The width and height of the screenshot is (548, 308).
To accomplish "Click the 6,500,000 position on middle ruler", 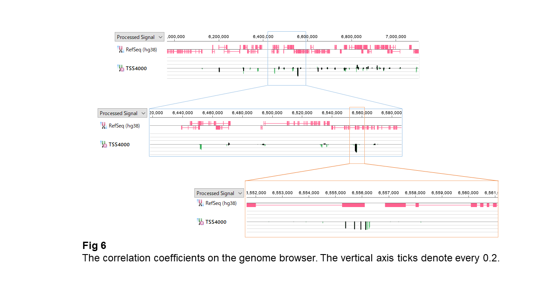I will coord(272,113).
